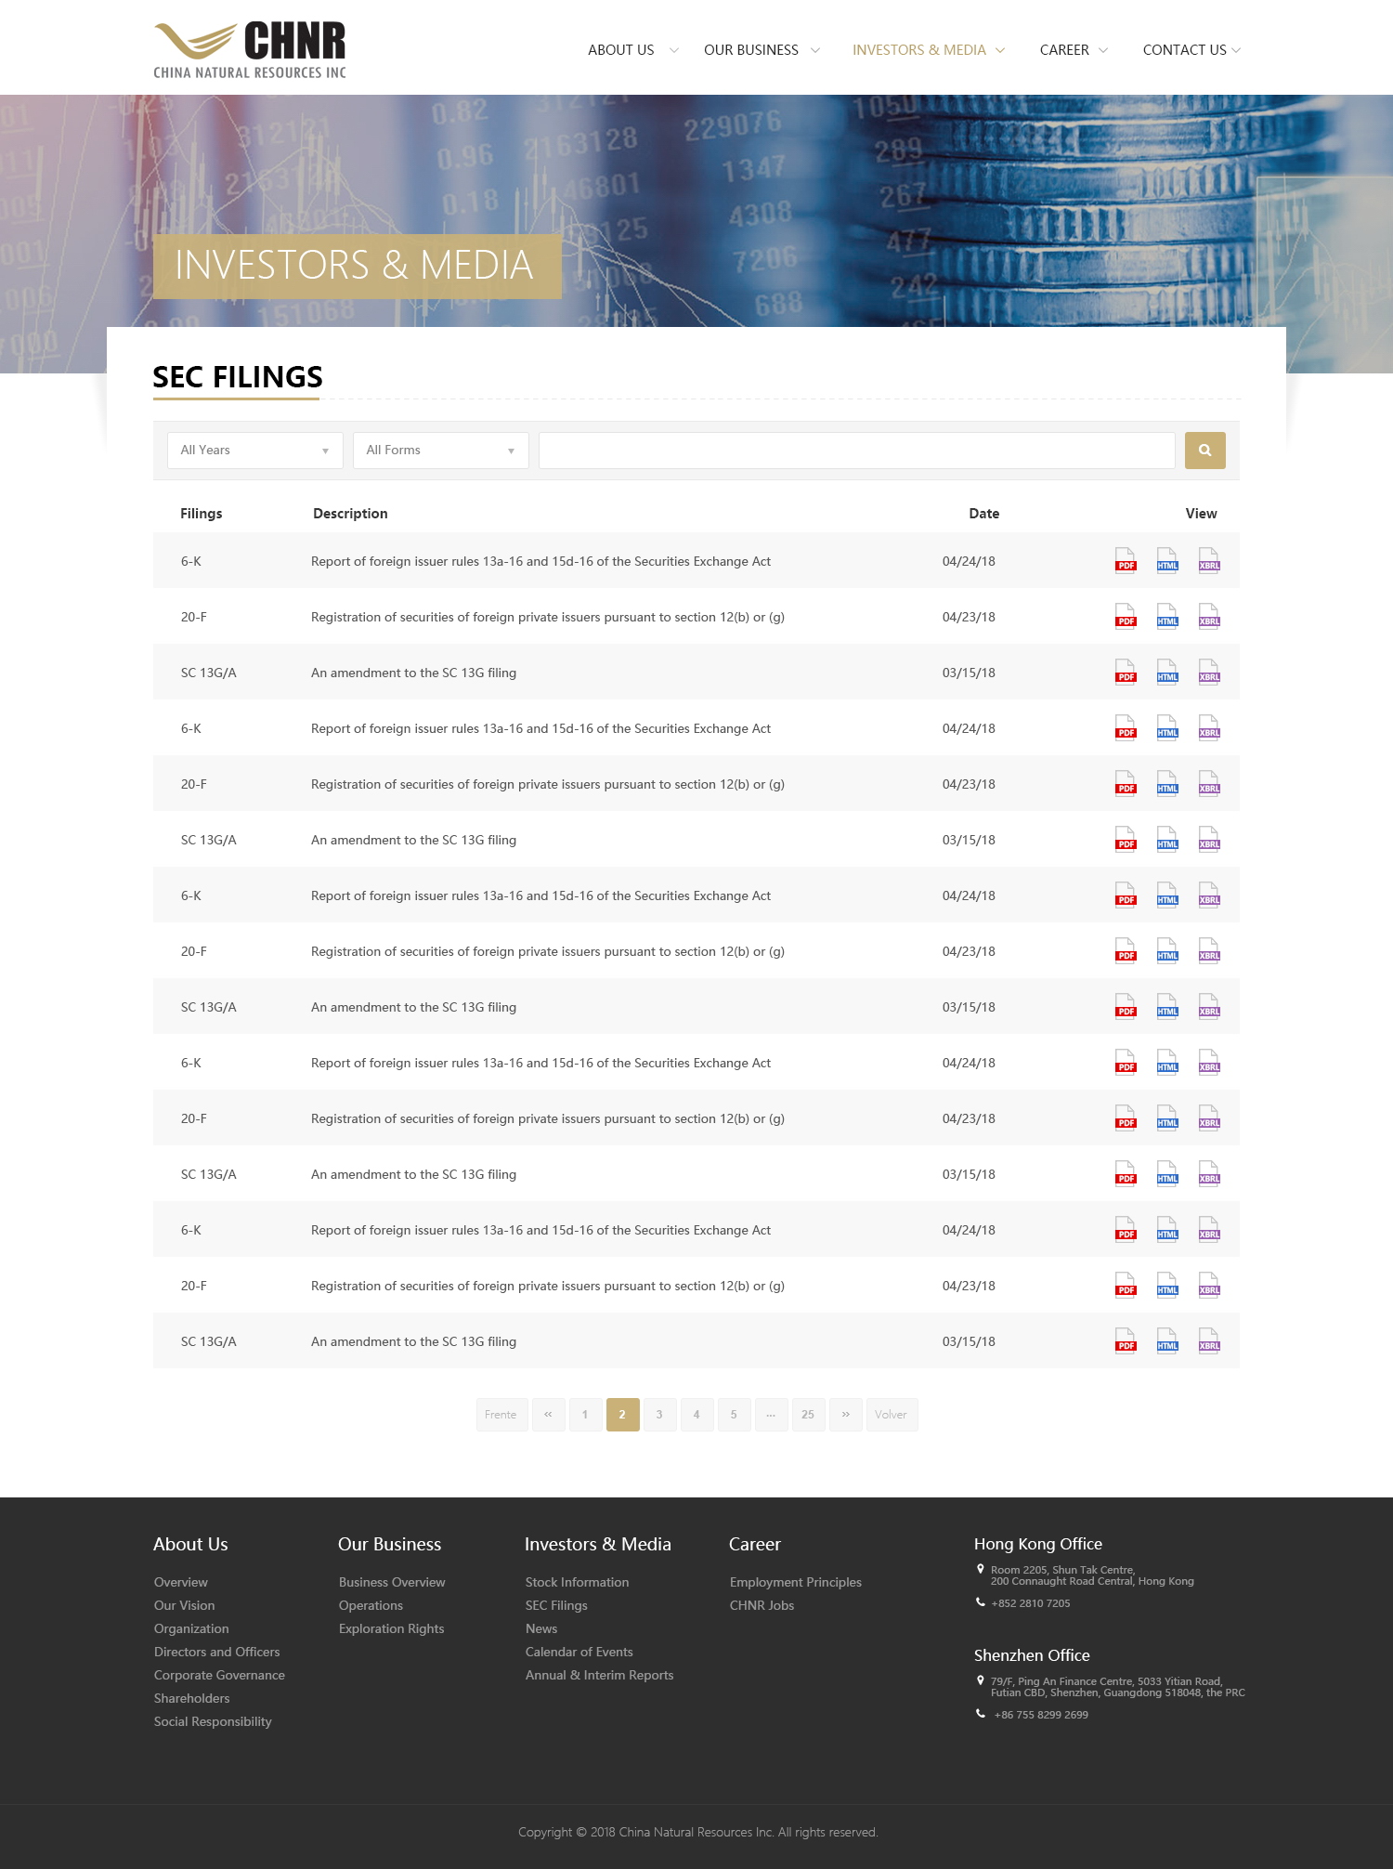Open PDF of the topmost 6-K filing
Viewport: 1393px width, 1869px height.
pos(1126,561)
